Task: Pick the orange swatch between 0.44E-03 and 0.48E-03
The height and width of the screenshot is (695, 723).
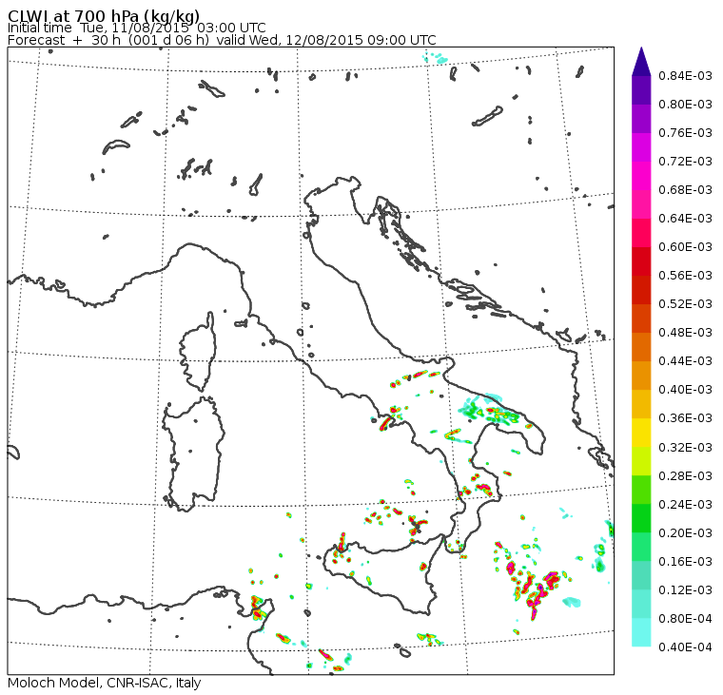Action: [641, 347]
